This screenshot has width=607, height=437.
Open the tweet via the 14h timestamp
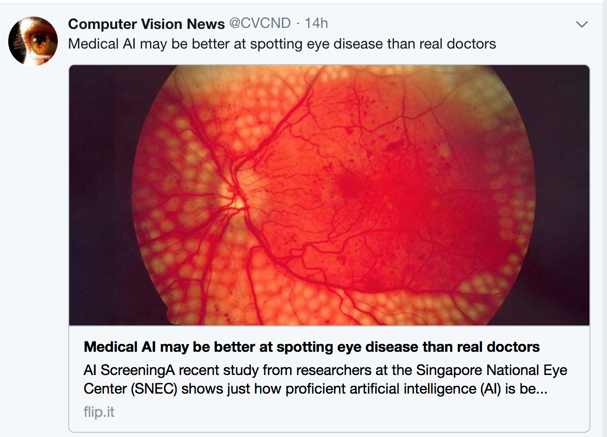click(x=316, y=24)
